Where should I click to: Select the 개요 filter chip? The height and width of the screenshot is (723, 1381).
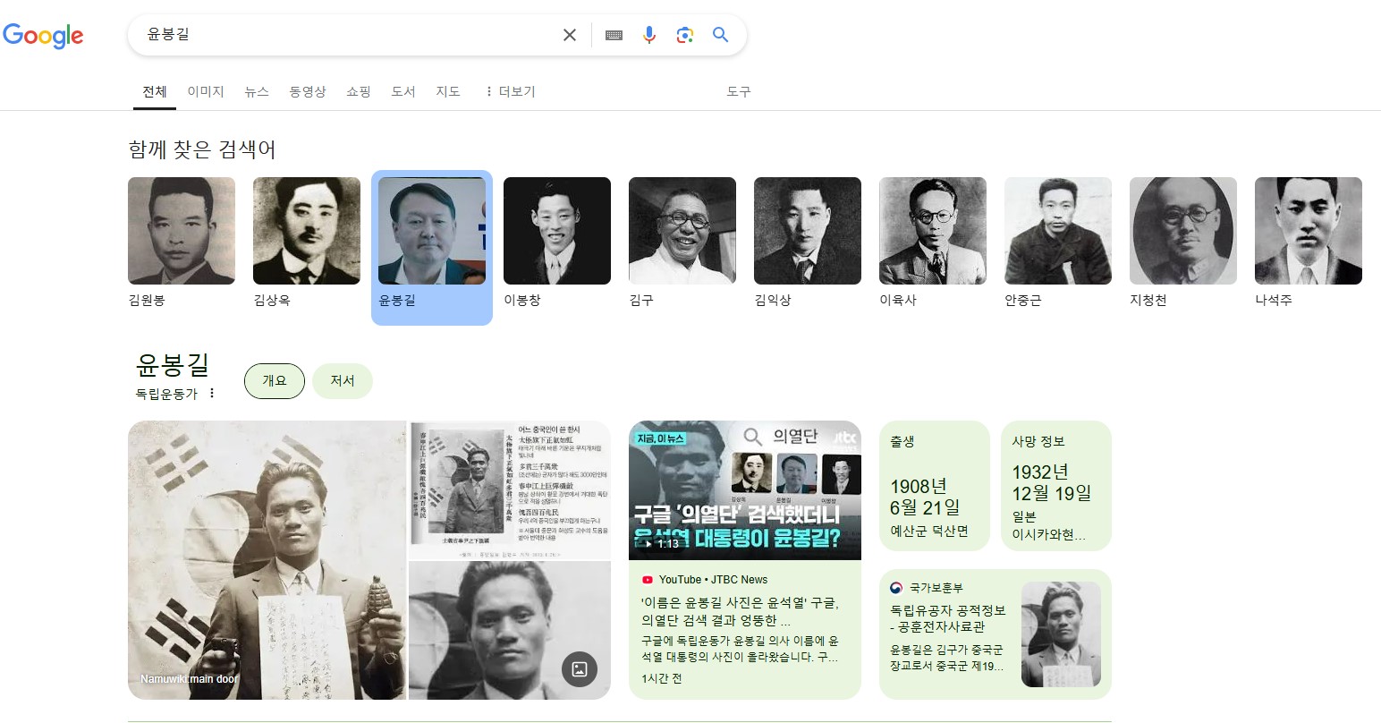coord(275,380)
